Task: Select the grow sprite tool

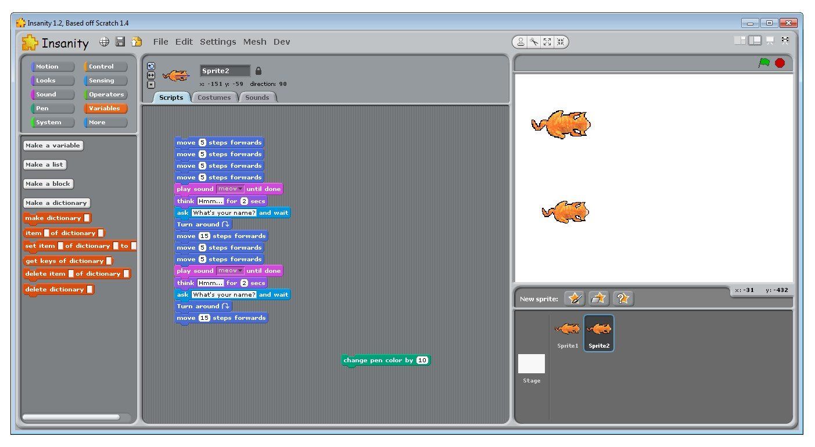Action: (x=547, y=42)
